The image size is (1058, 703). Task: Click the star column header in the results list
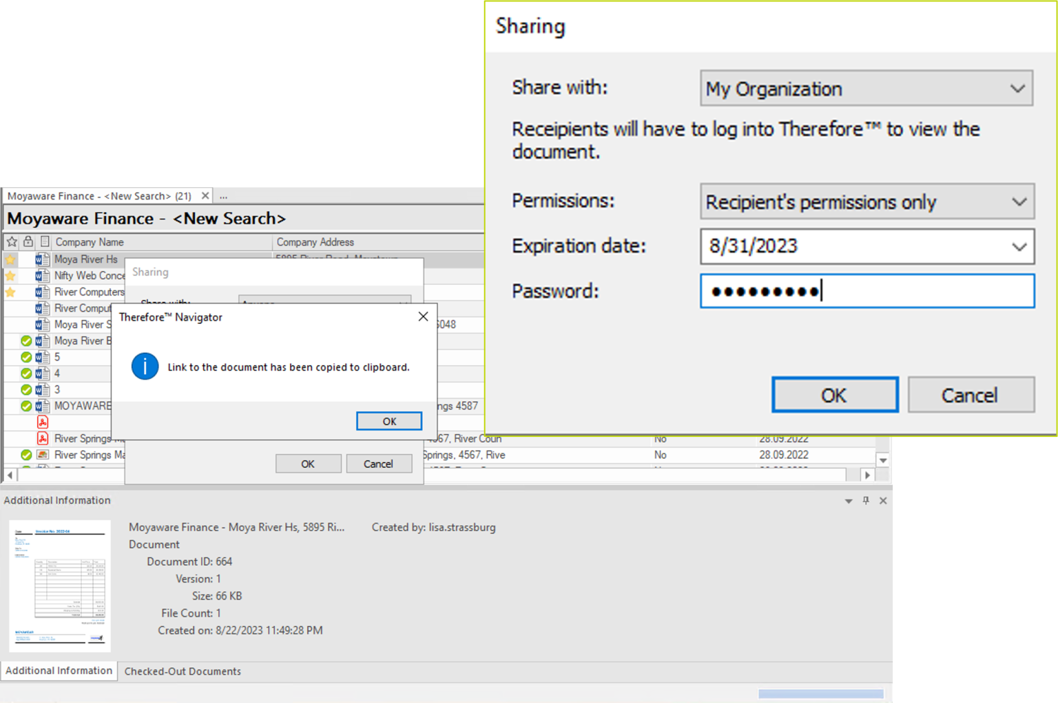12,242
